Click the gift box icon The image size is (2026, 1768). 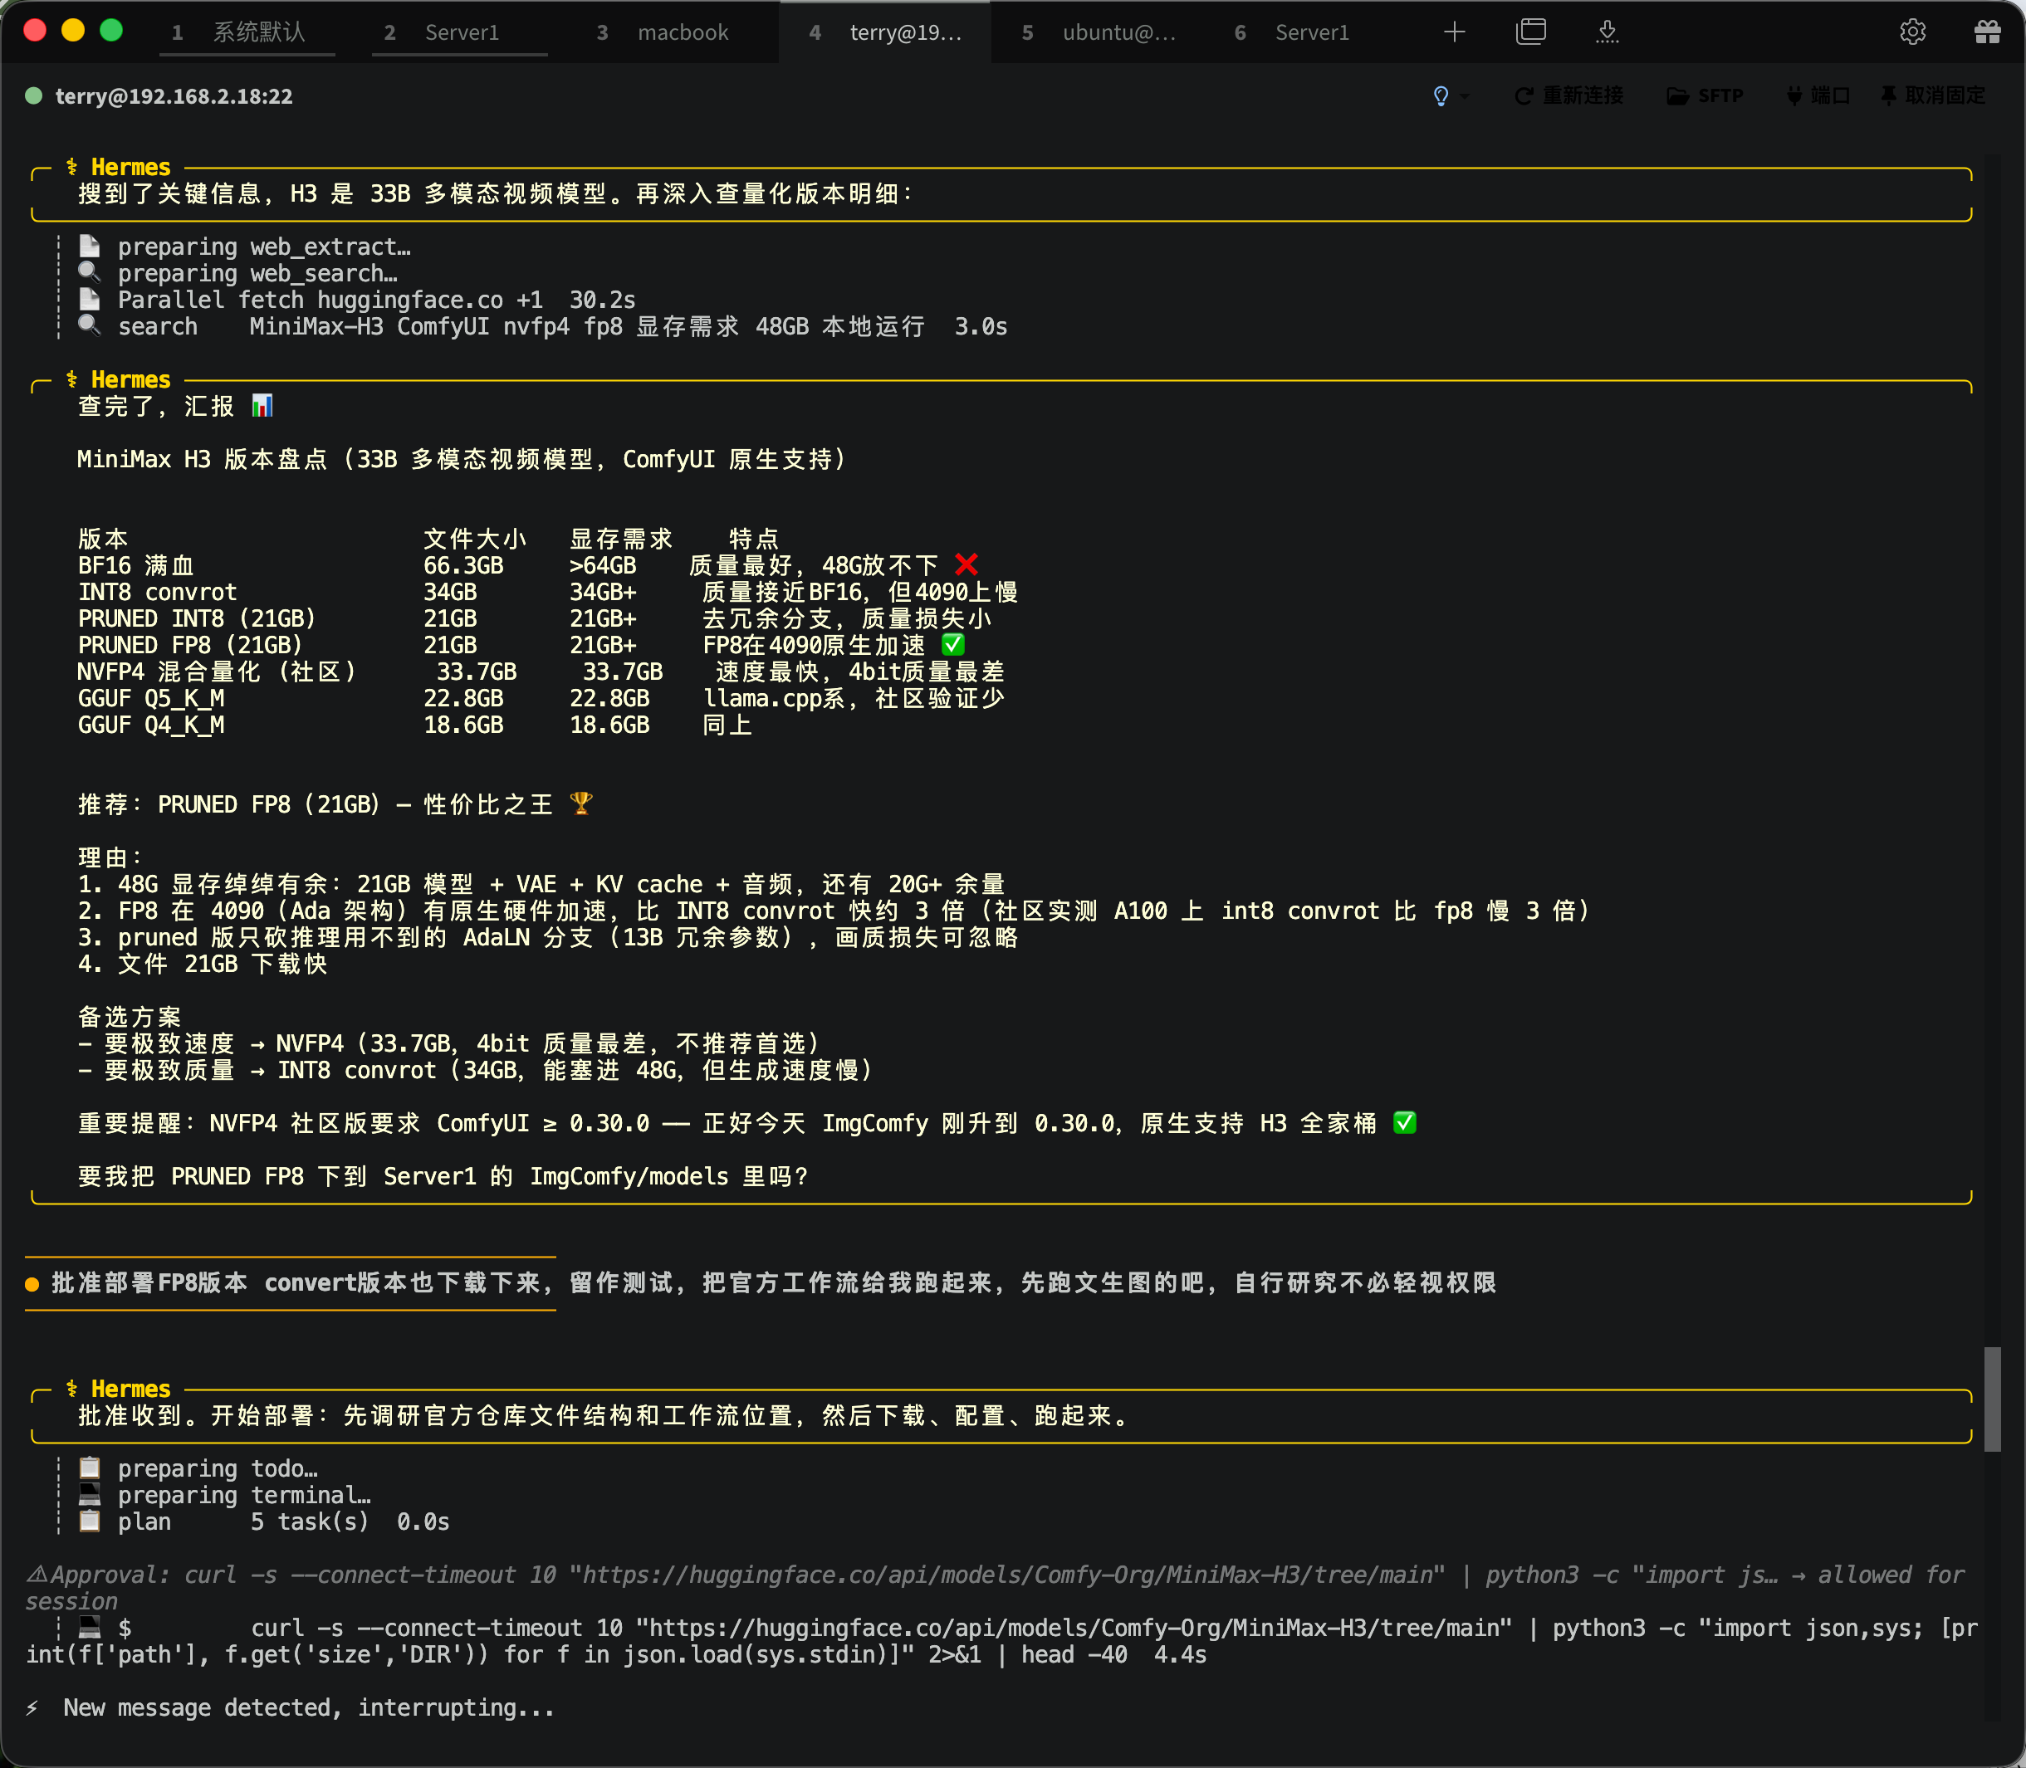pos(1988,32)
